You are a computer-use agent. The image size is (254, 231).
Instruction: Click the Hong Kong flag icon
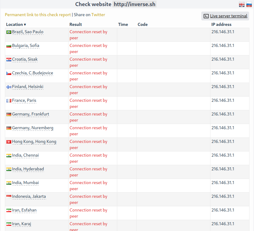tap(9, 141)
